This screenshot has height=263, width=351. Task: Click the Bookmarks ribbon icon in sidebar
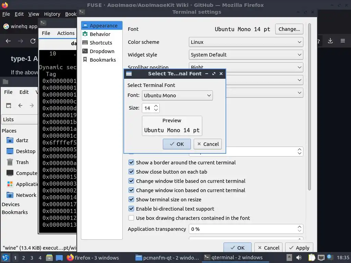pyautogui.click(x=85, y=60)
